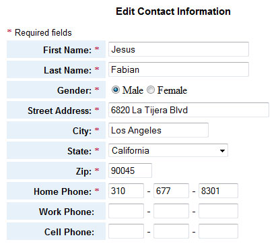Click the Gender label
The width and height of the screenshot is (280, 244).
click(x=75, y=90)
